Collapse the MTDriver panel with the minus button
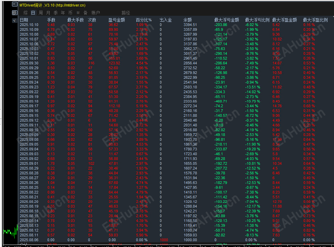 pos(15,4)
